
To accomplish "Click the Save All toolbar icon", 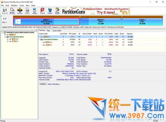I will [x=5, y=11].
